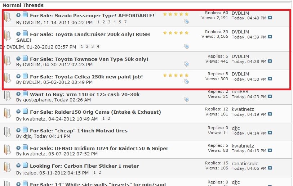Go to page 4 of Toyota LandCruiser thread
This screenshot has width=293, height=186.
click(98, 47)
